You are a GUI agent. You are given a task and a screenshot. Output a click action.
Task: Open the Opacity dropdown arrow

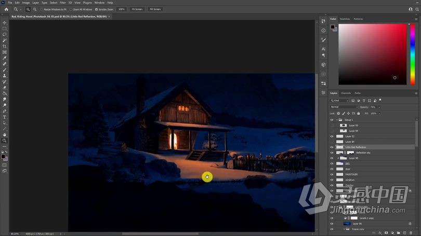tap(379, 107)
